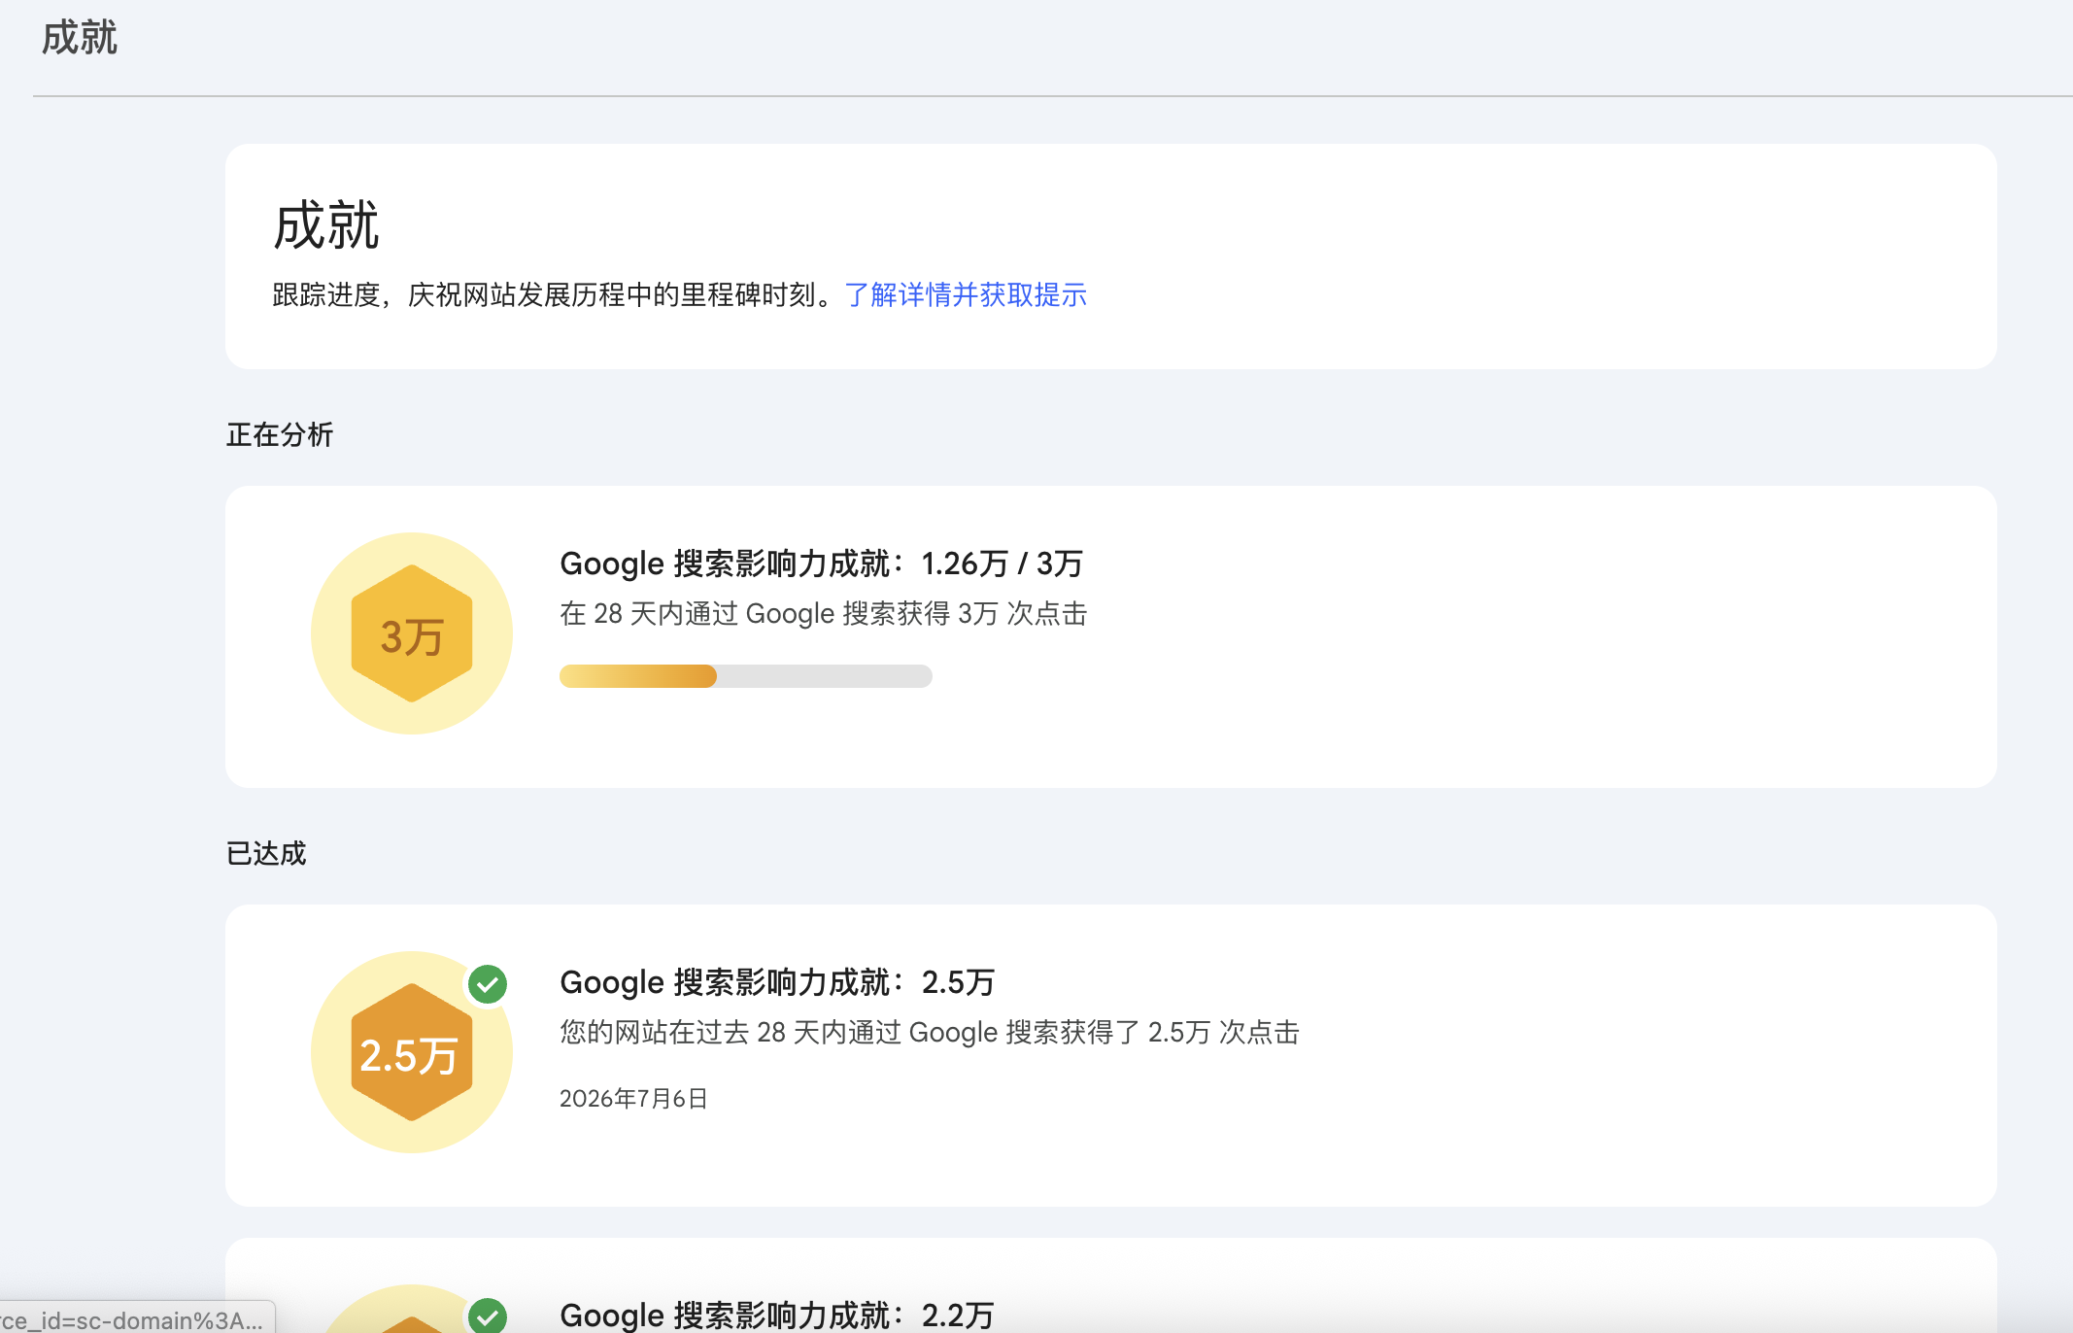Select the title 'Google 搜索影响力成就：2.5万'
The height and width of the screenshot is (1333, 2073).
(777, 982)
